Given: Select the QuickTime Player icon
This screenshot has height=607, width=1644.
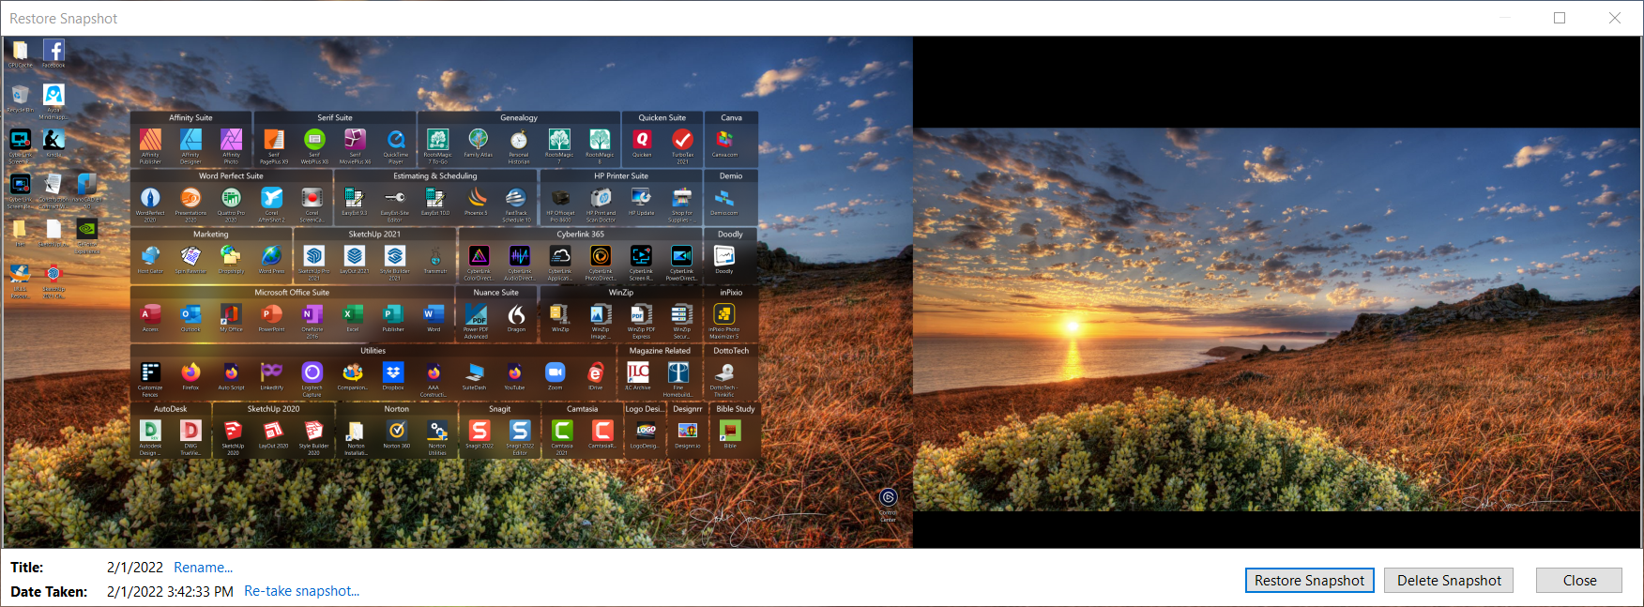Looking at the screenshot, I should [395, 145].
